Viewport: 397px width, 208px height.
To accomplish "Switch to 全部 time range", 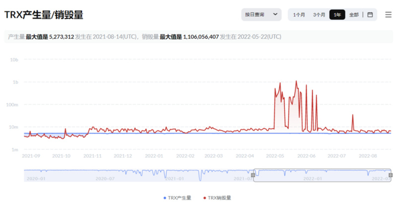I will (x=354, y=15).
